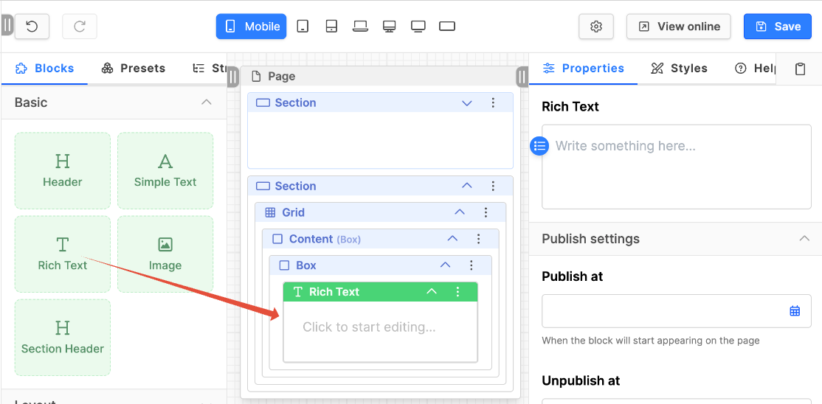Switch to large monitor viewport icon
This screenshot has width=822, height=404.
pos(418,27)
